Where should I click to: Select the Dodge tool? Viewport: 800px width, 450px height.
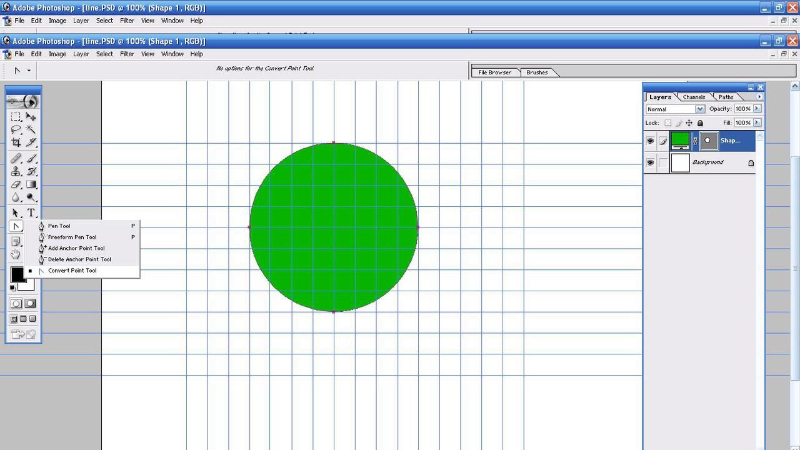pos(31,197)
